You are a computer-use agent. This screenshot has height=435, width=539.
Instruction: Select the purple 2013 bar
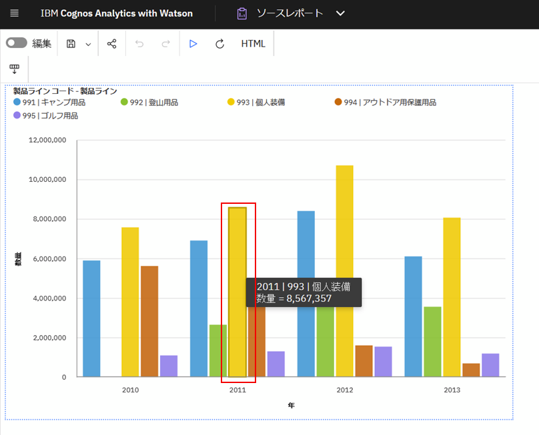tap(490, 365)
